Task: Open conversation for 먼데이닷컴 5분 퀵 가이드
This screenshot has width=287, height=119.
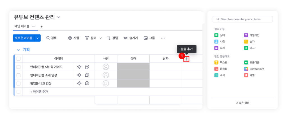Action: (x=87, y=67)
